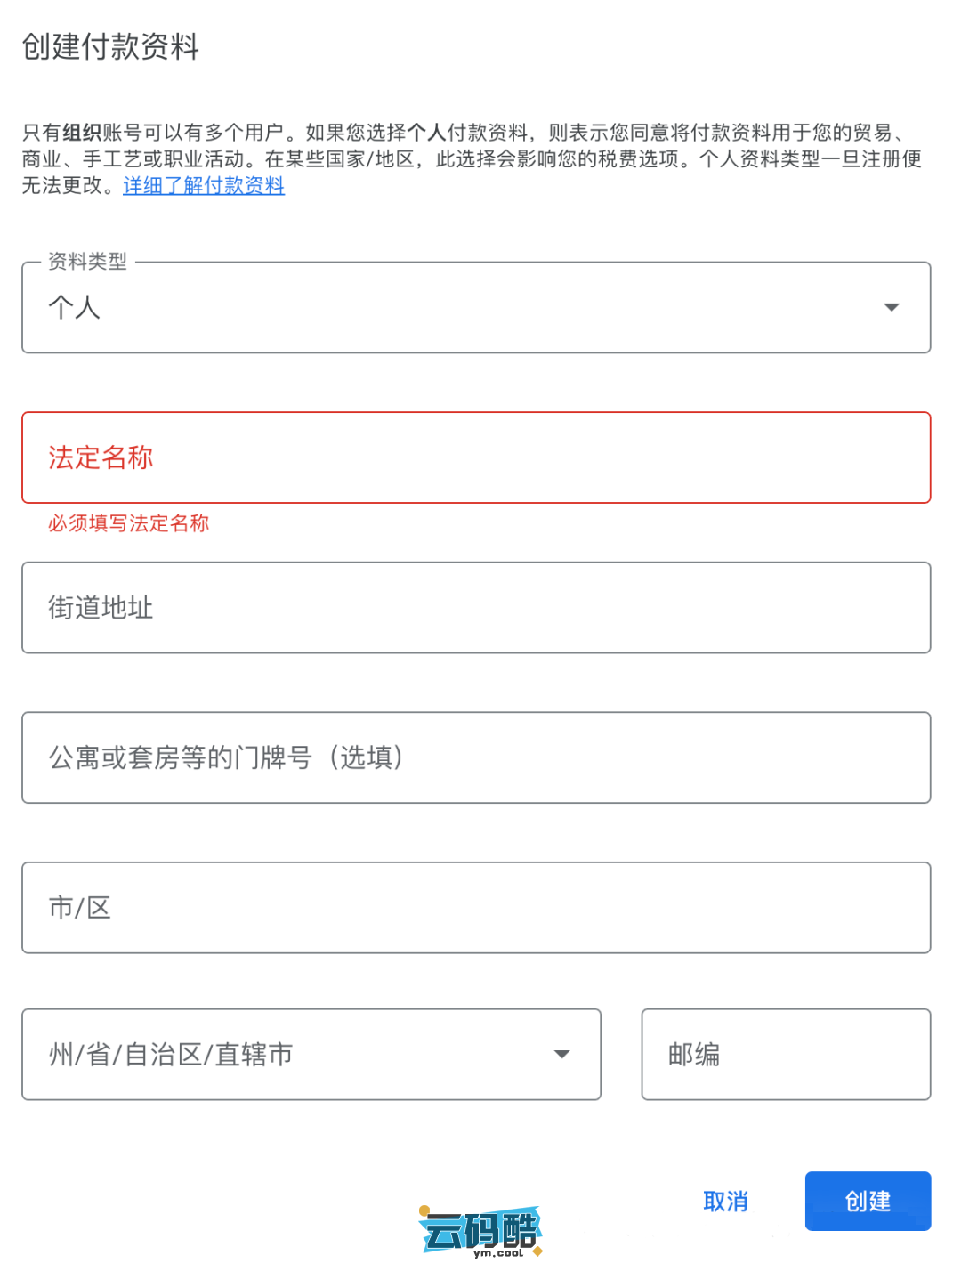Click the 资料类型 floating label

87,262
